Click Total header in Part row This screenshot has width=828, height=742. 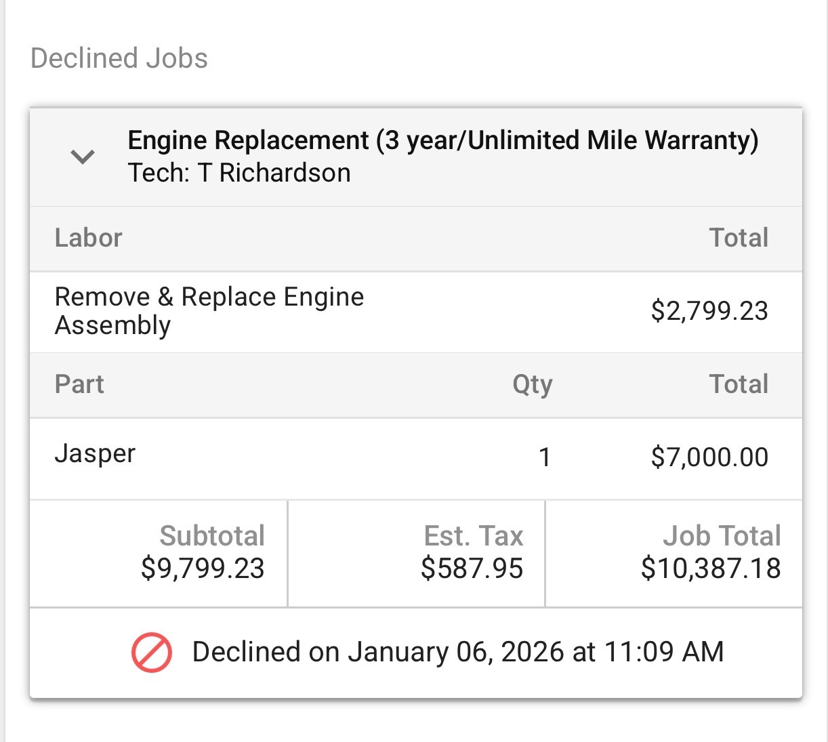pyautogui.click(x=738, y=384)
